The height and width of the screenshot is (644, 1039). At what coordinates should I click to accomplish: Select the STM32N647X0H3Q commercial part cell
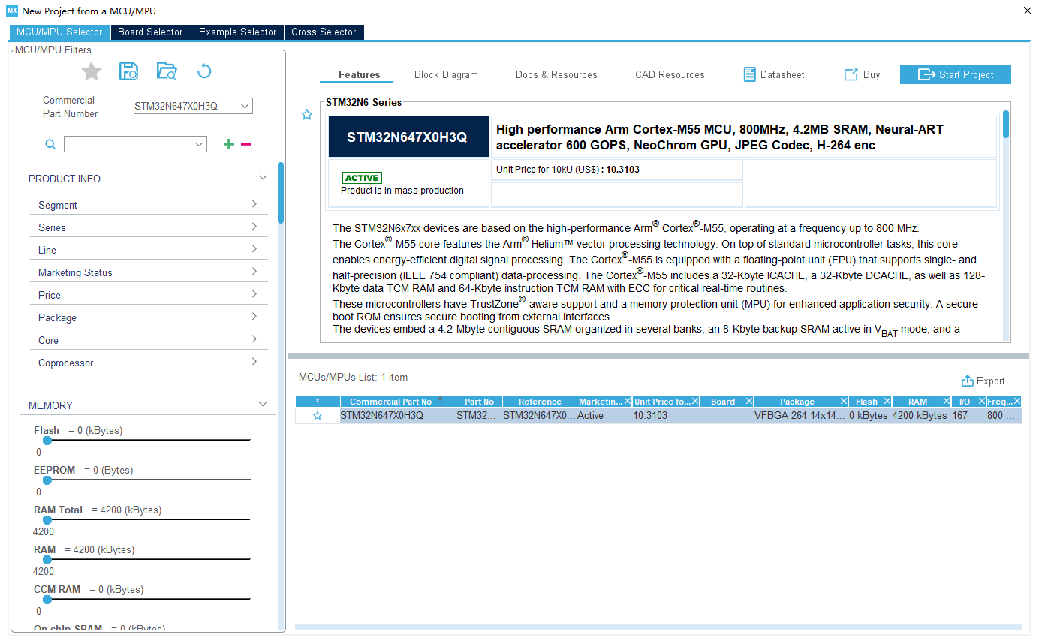(x=398, y=415)
